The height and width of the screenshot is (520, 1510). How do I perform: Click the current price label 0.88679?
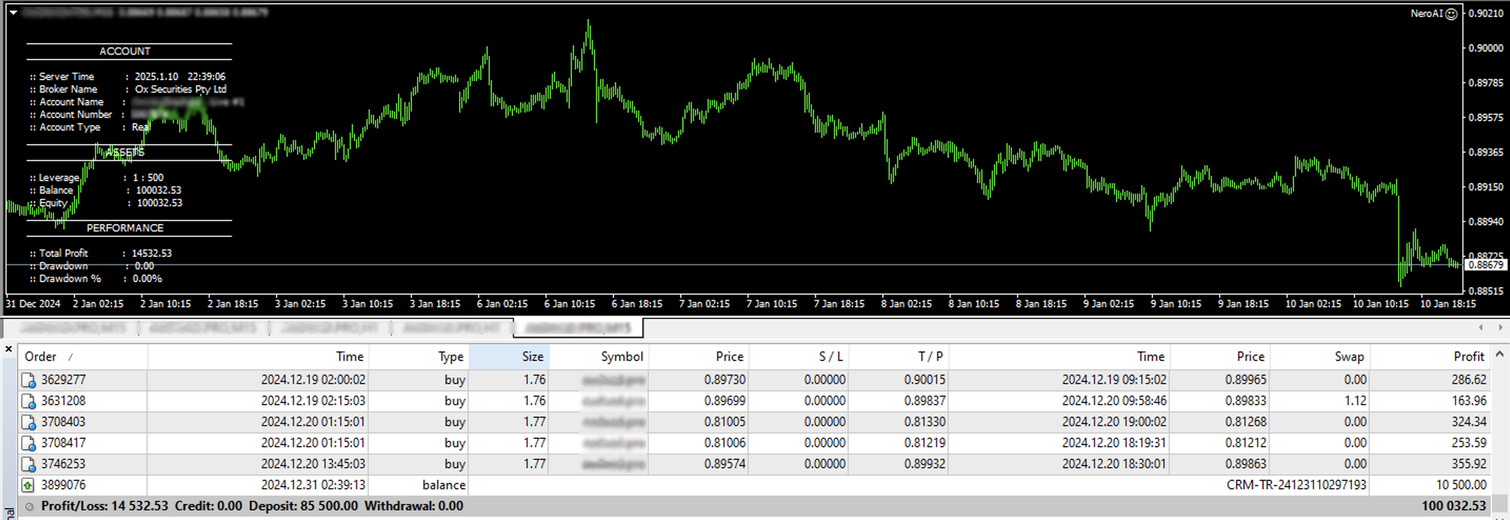point(1486,265)
